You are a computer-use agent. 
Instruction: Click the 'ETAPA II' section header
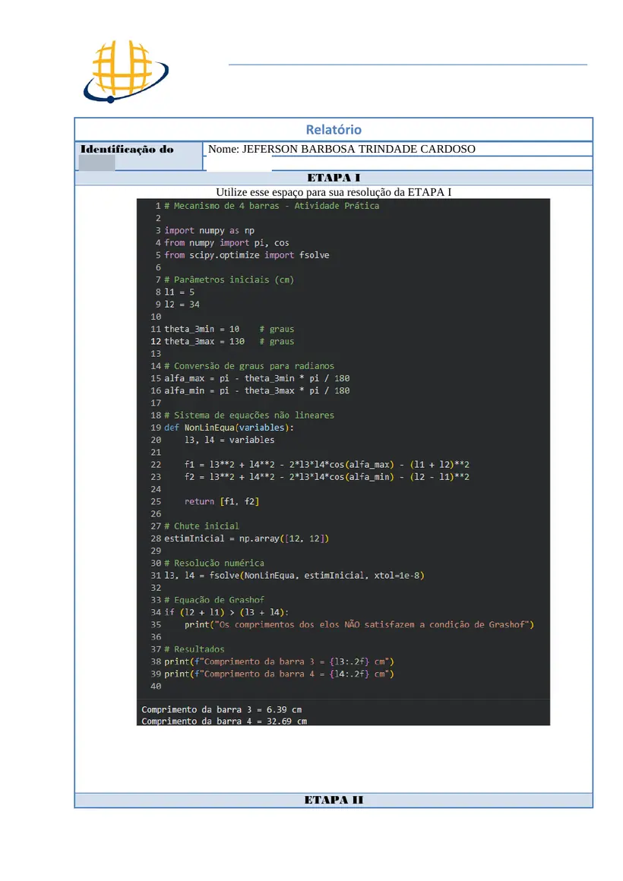point(334,800)
